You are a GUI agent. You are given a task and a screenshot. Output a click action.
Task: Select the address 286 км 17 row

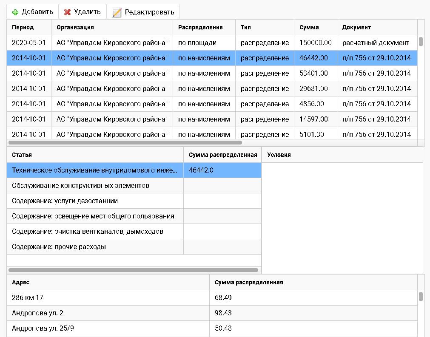(106, 298)
